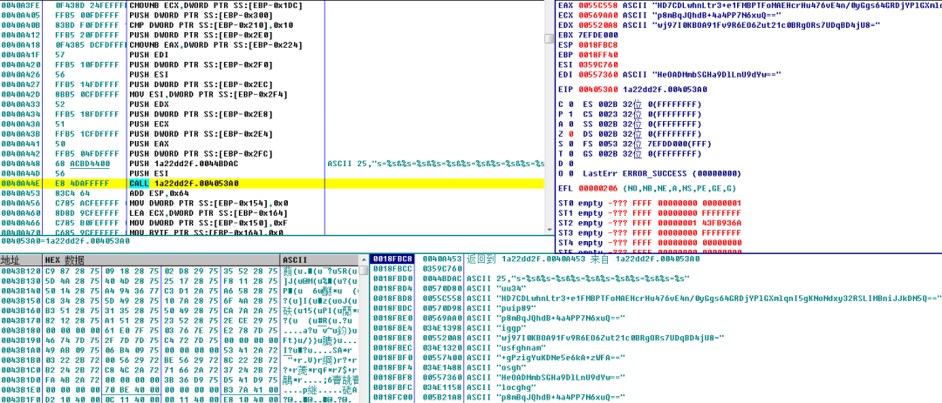Viewport: 942px width, 403px height.
Task: Click the Z flag value in registers
Action: (569, 134)
